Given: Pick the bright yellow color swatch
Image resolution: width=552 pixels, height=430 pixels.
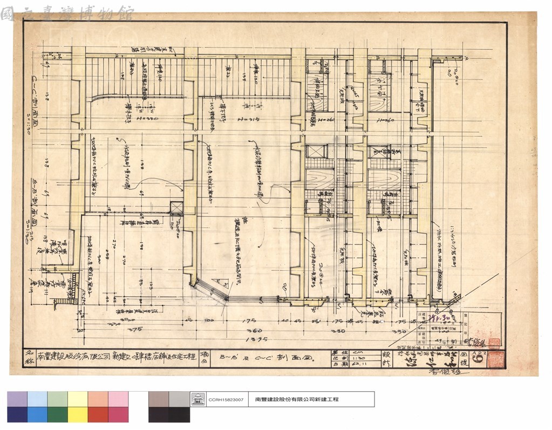Looking at the screenshot, I should pos(78,414).
